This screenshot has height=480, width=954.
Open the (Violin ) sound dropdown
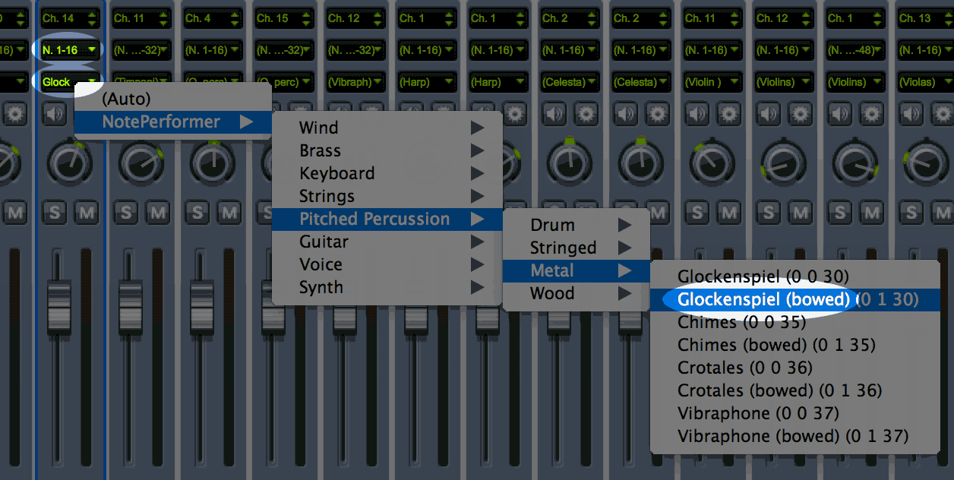[712, 82]
